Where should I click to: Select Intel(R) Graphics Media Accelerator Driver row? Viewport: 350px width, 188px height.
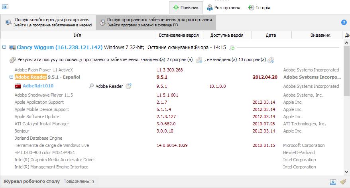(174, 160)
